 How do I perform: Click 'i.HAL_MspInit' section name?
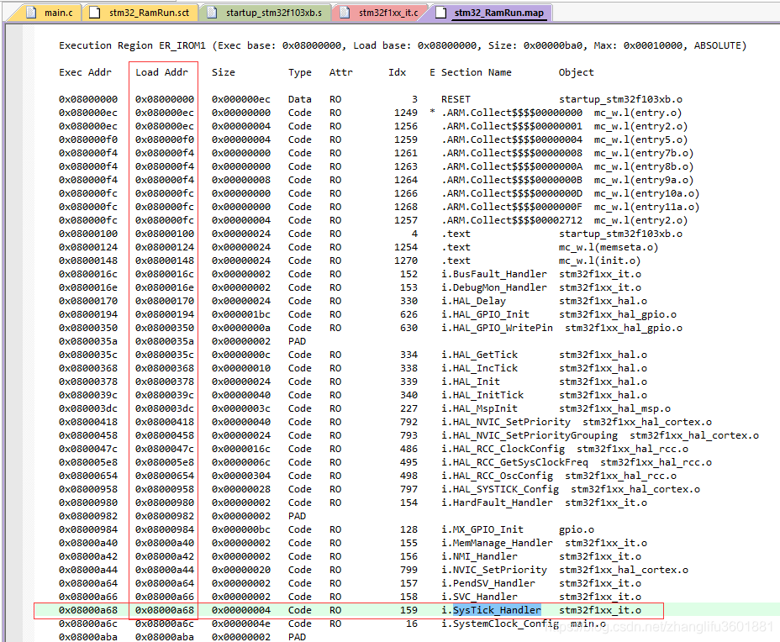click(479, 408)
